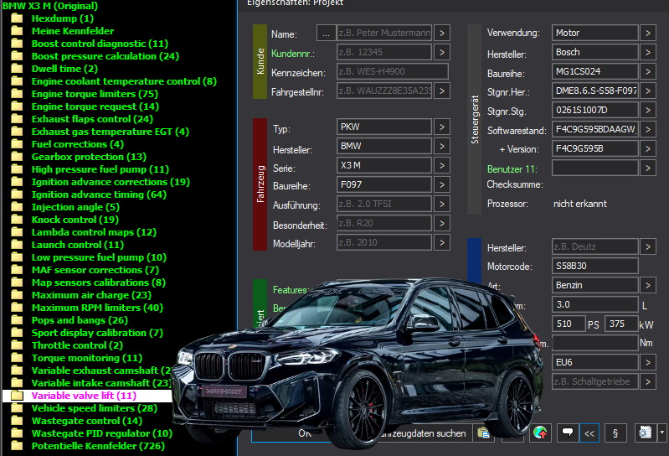Click the 510 PS power field

[x=569, y=324]
